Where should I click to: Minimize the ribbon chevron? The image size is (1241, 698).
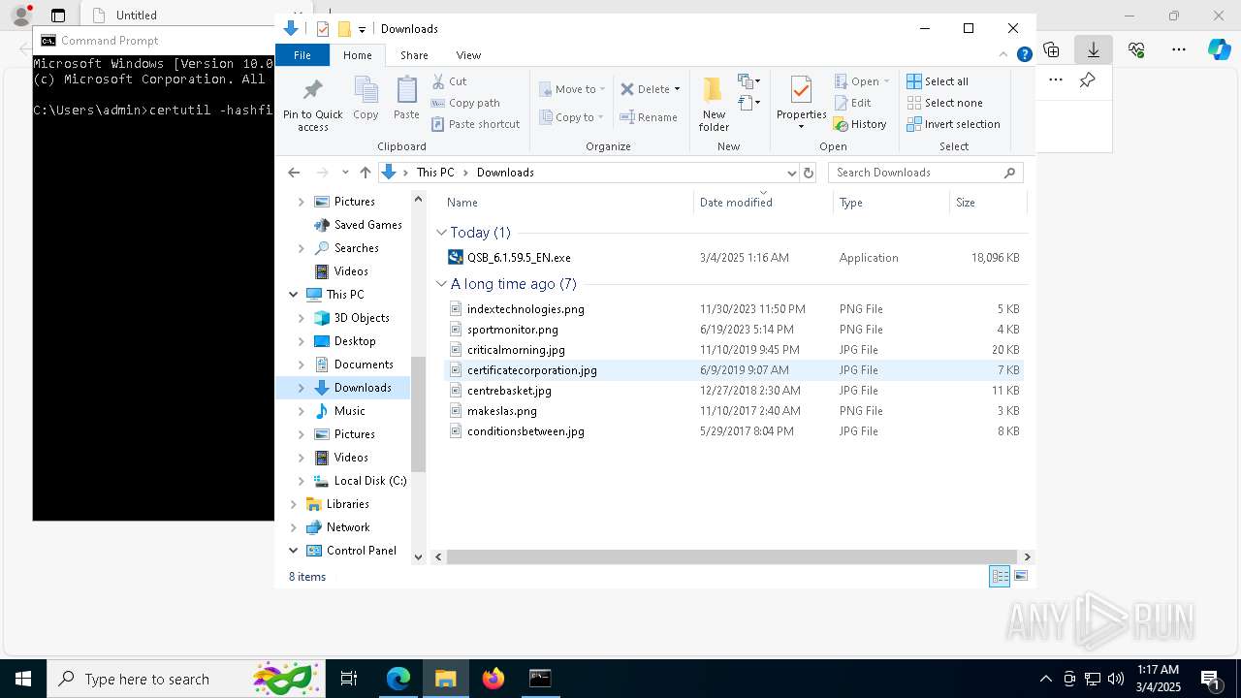pos(1003,55)
